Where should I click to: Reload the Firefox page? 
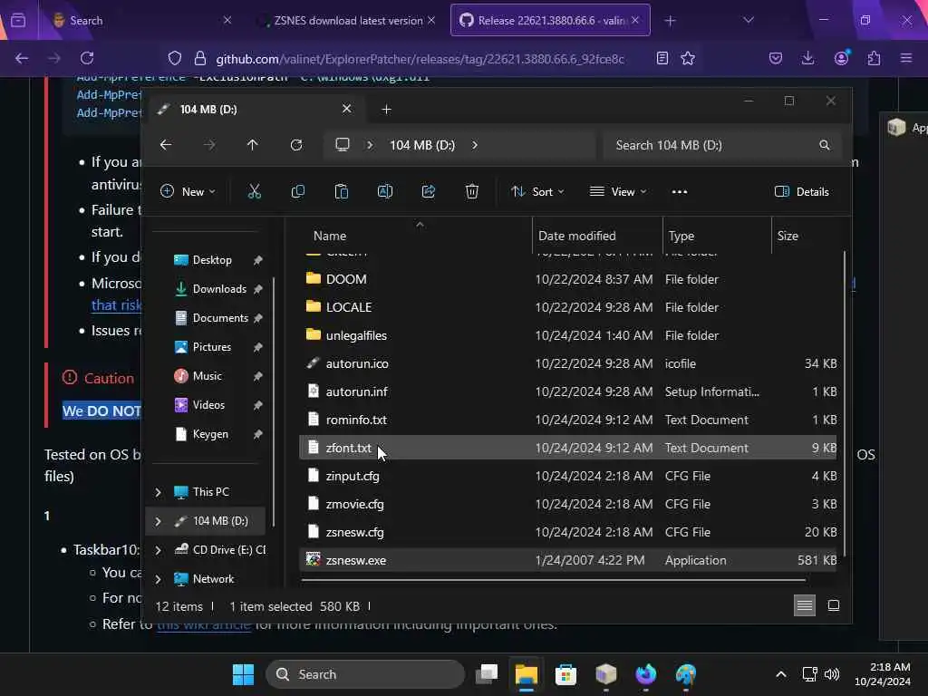point(87,58)
